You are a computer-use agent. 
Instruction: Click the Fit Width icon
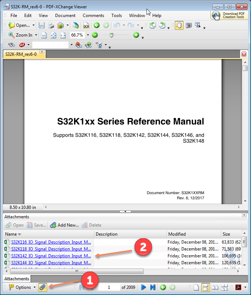pos(63,35)
